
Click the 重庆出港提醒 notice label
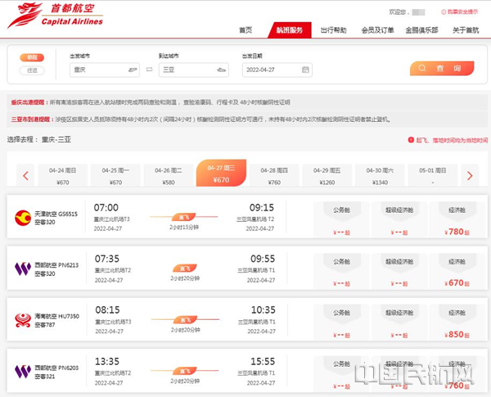pyautogui.click(x=29, y=102)
